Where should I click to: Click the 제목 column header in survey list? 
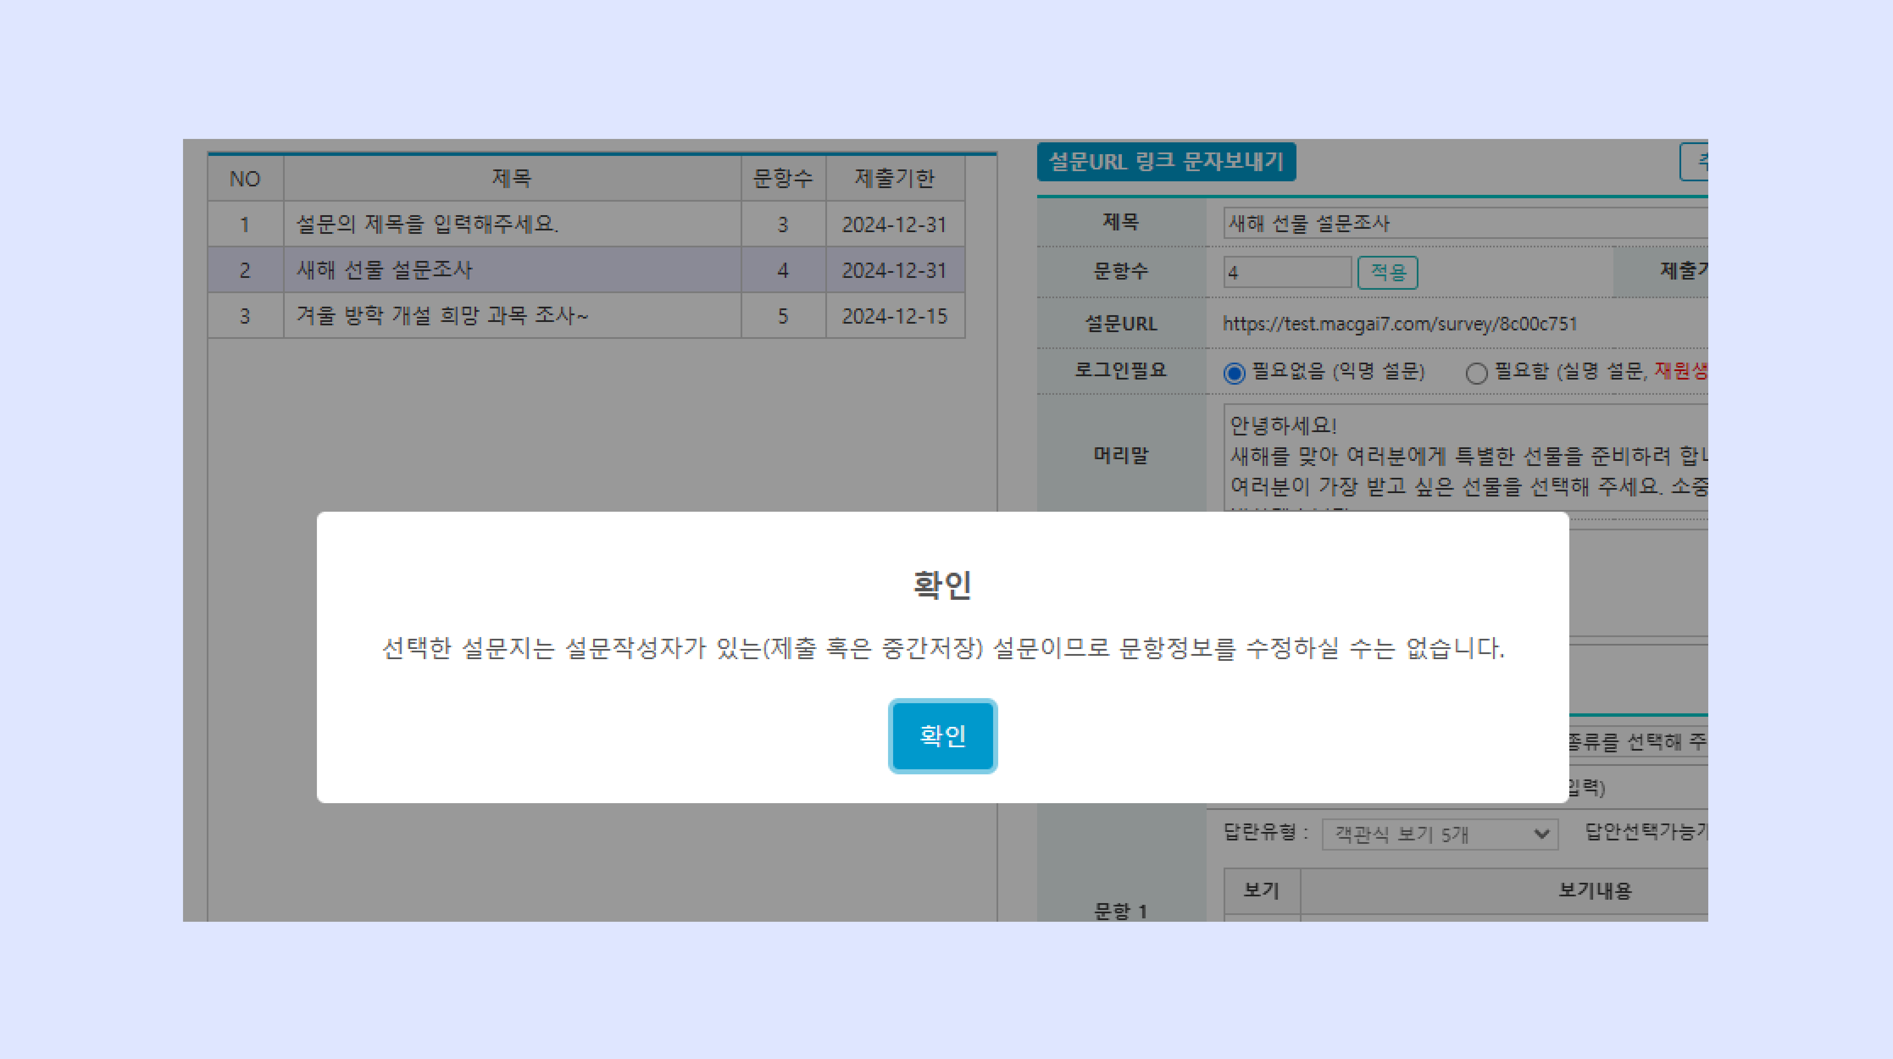(x=511, y=179)
